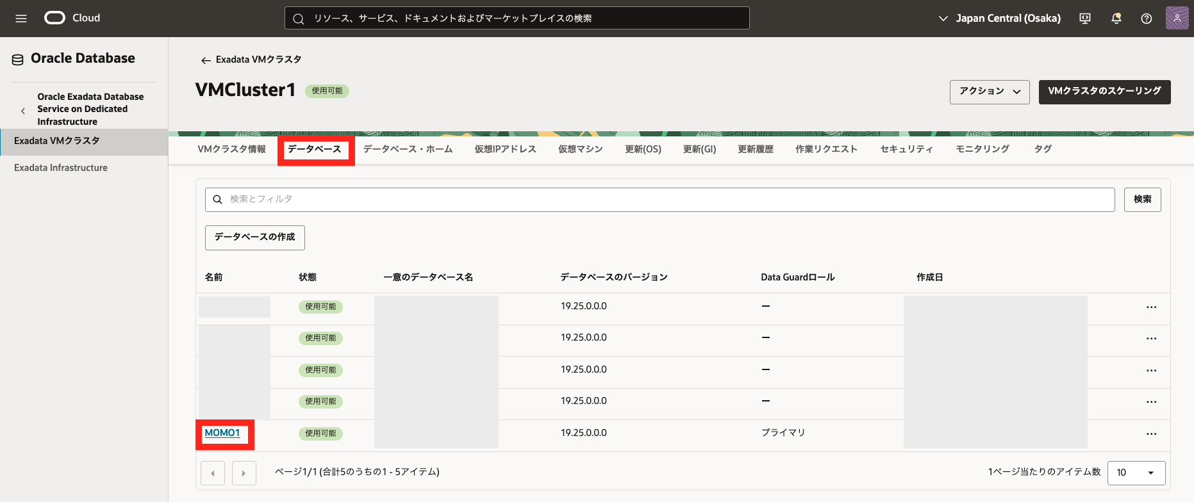The image size is (1194, 502).
Task: Collapse Oracle Exadata Database Service sidebar chevron
Action: 23,111
